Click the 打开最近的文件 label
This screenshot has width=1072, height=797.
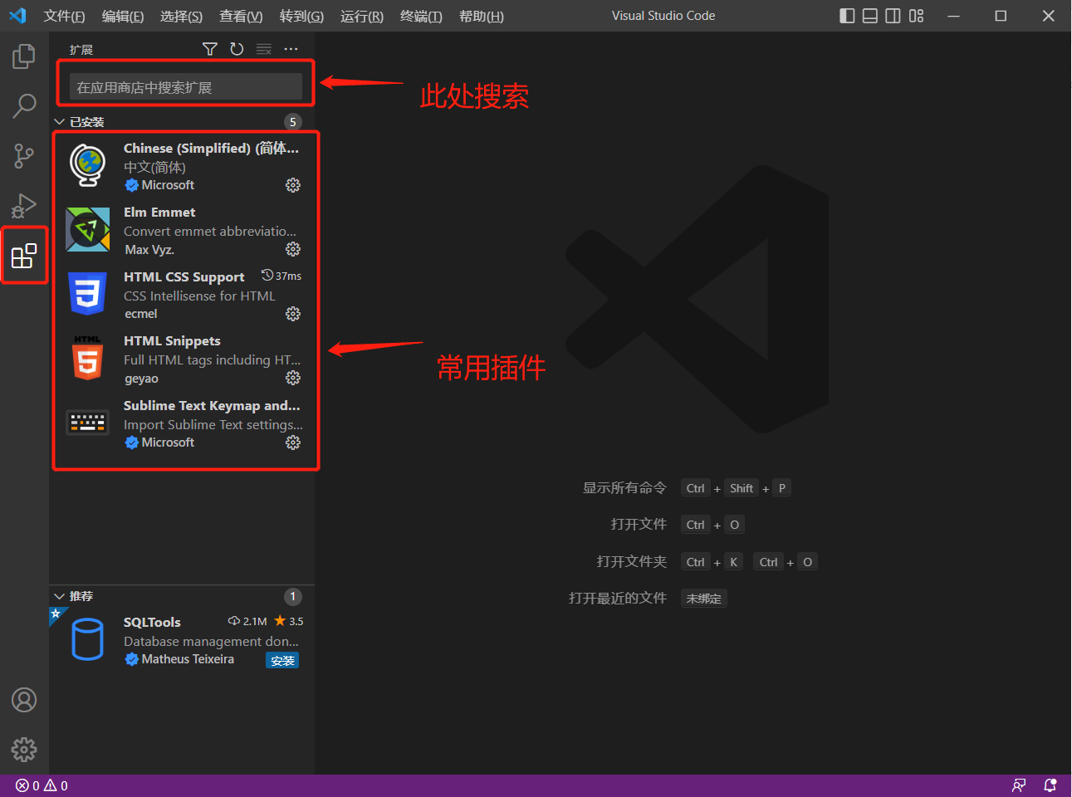[618, 599]
